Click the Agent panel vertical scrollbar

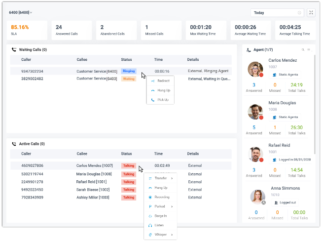315,99
